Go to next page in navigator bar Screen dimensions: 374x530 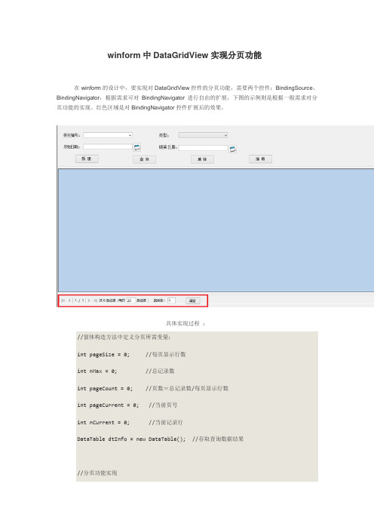(x=89, y=300)
